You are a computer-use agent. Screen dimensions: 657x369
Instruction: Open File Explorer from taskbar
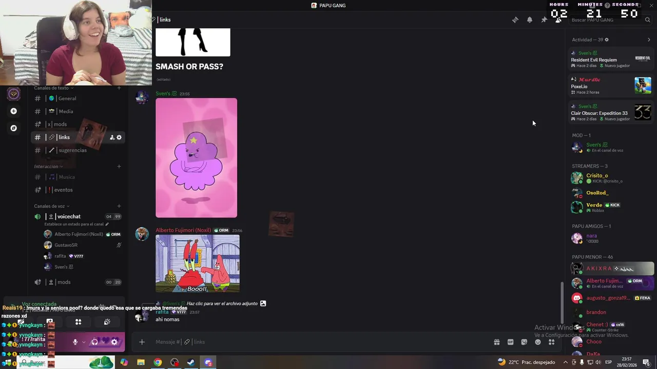[141, 362]
